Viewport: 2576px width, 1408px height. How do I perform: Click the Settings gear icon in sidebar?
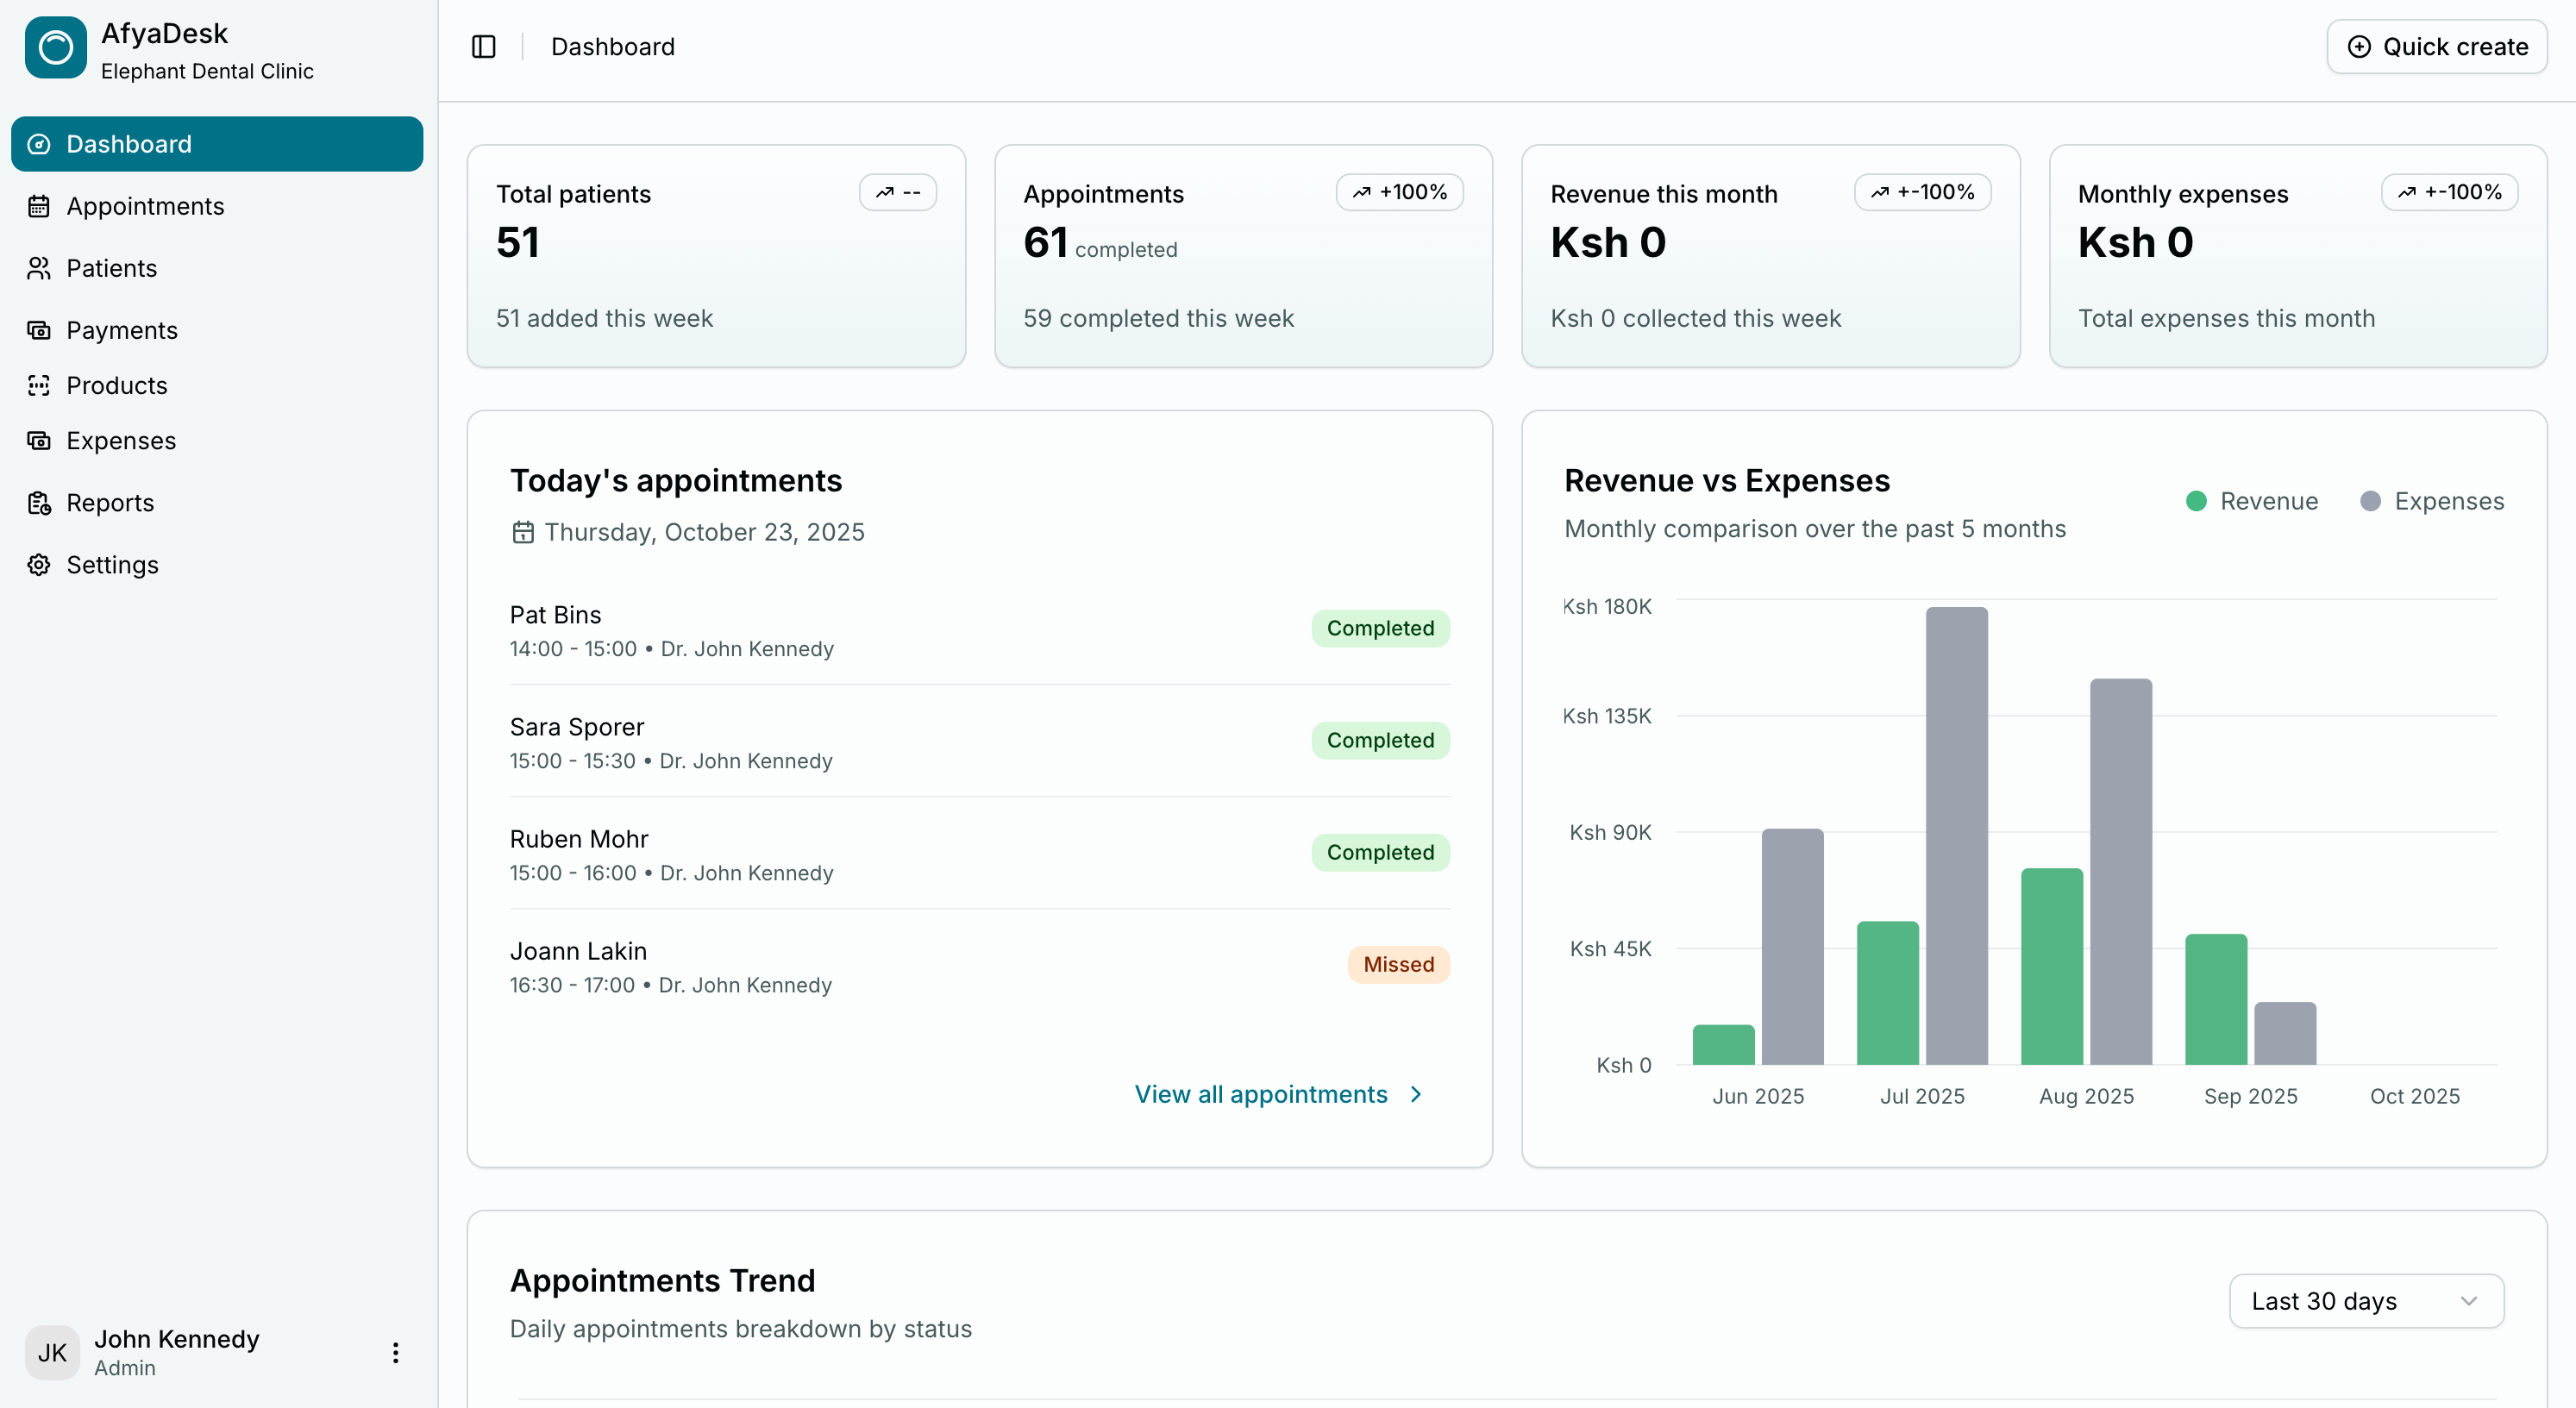pyautogui.click(x=39, y=565)
